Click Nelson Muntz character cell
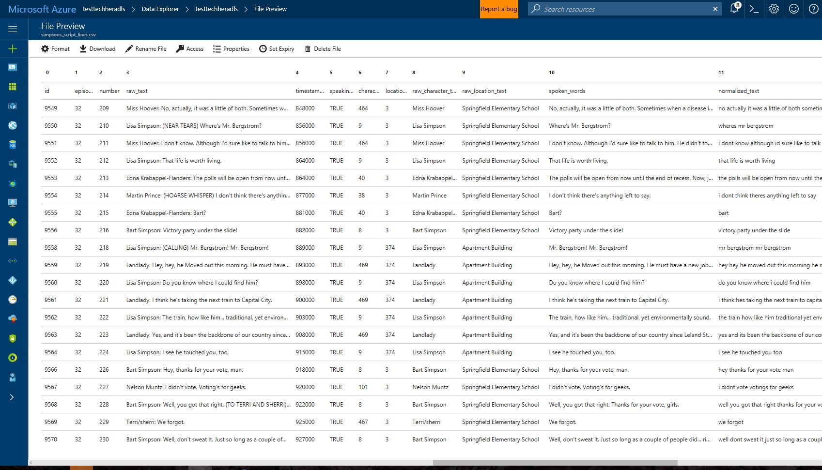822x470 pixels. 430,387
